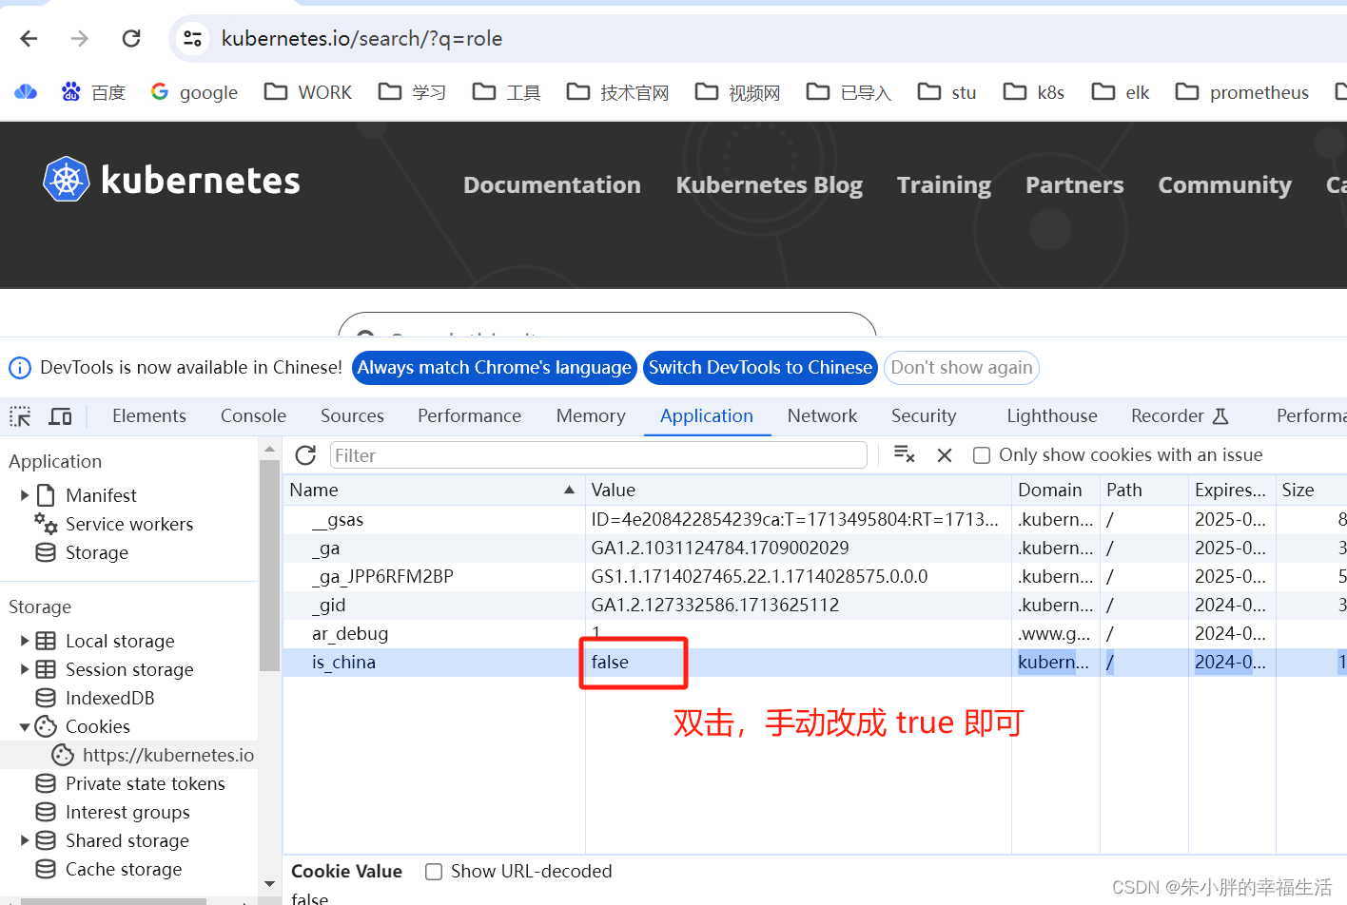This screenshot has height=905, width=1347.
Task: Open the Sources tab
Action: pyautogui.click(x=352, y=416)
